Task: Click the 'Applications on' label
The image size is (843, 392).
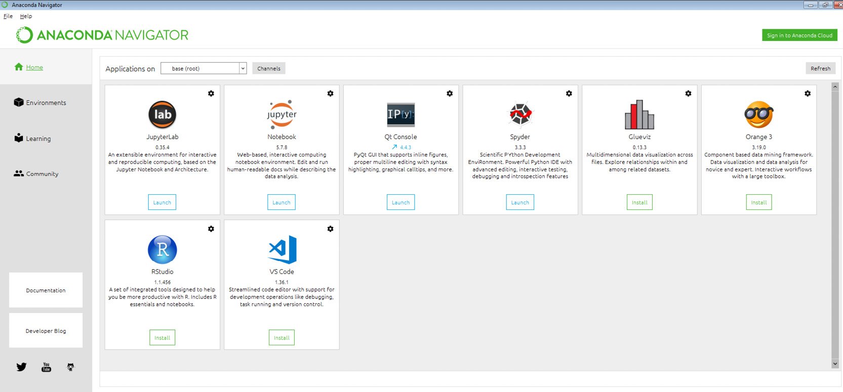Action: point(130,69)
